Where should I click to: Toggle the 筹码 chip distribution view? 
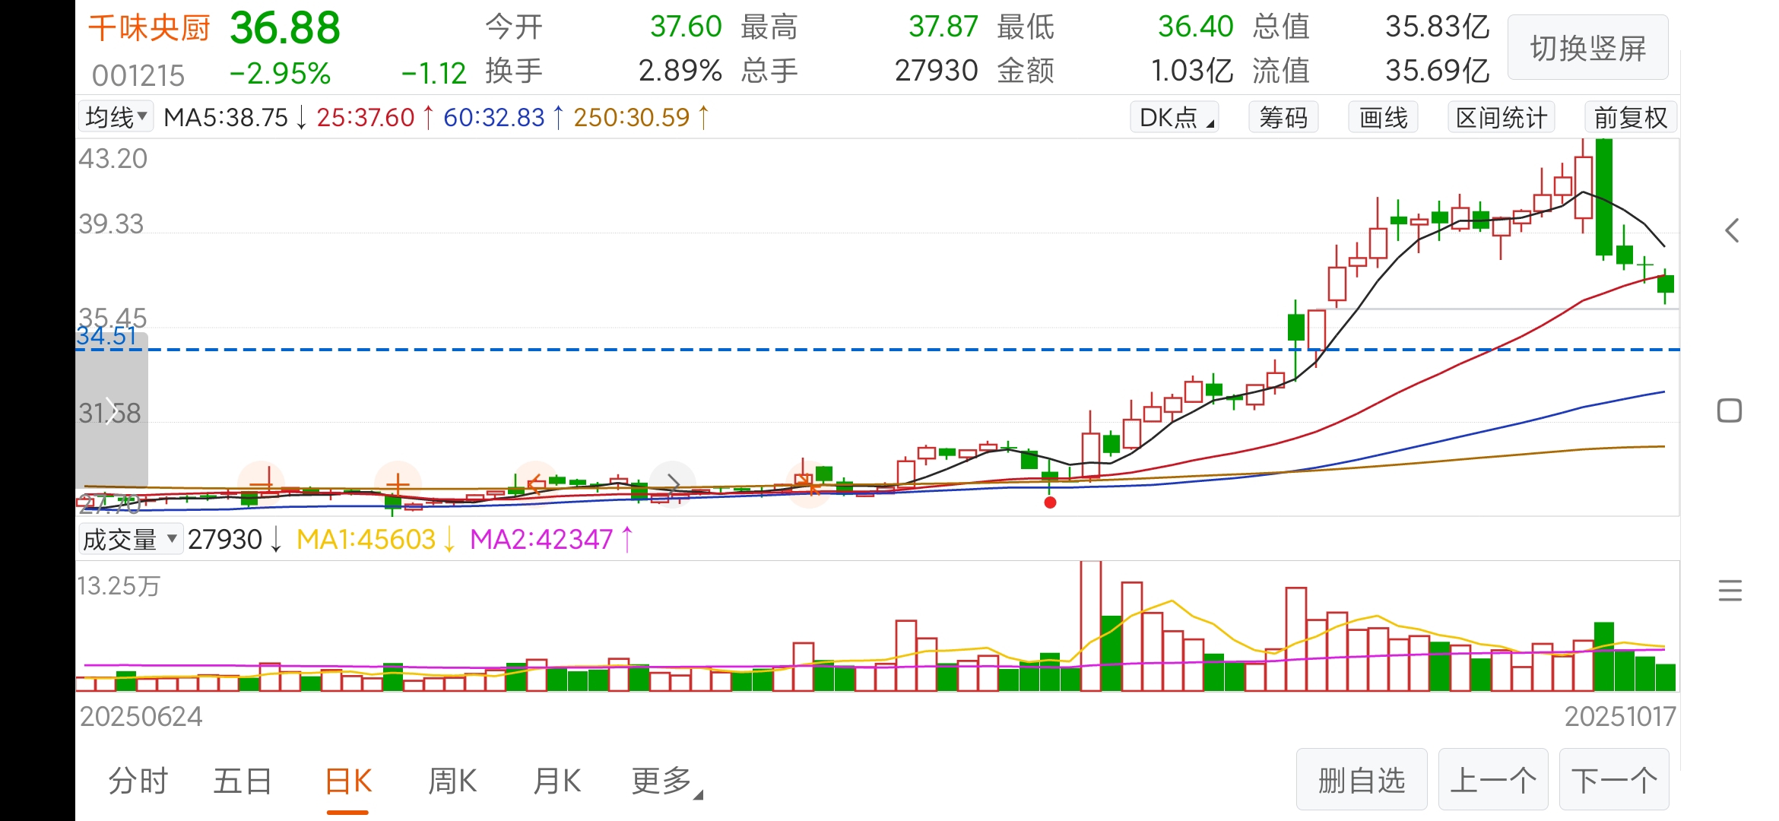click(x=1283, y=118)
